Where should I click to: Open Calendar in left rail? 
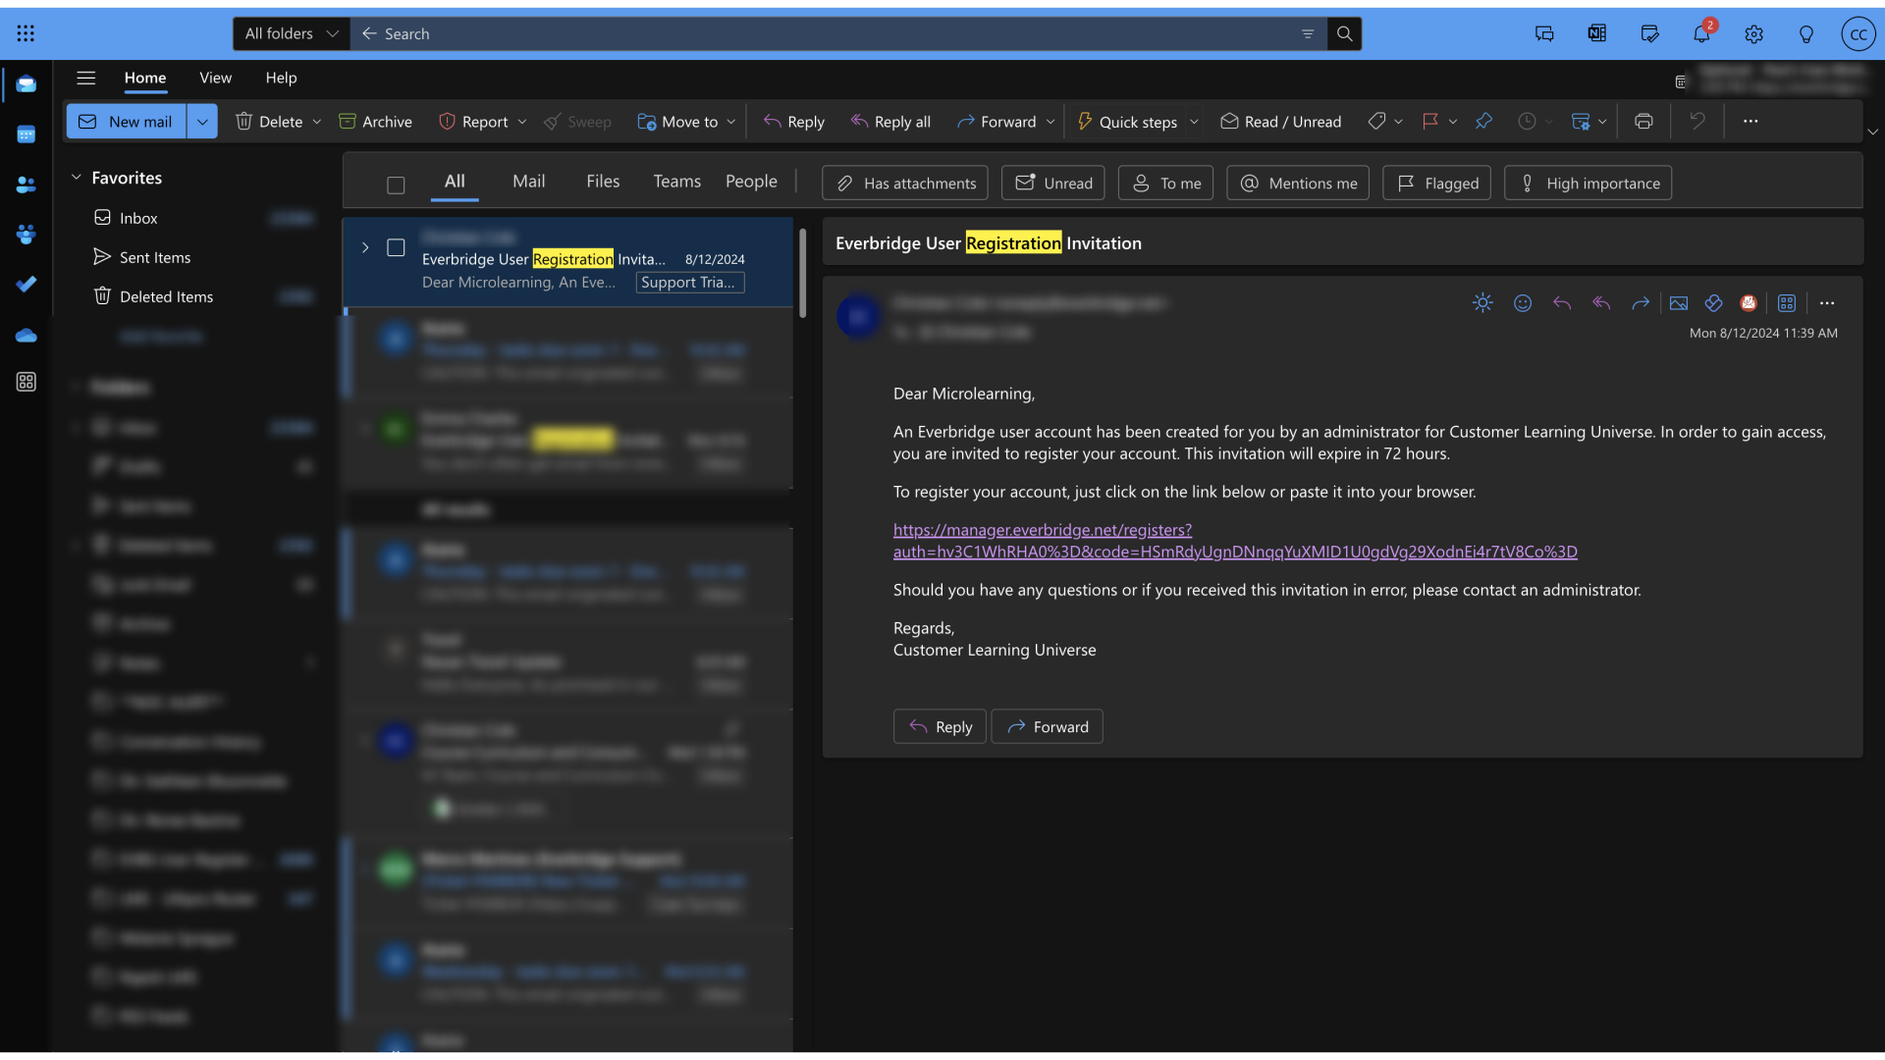[x=27, y=134]
